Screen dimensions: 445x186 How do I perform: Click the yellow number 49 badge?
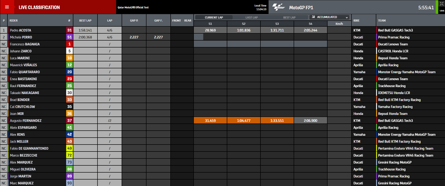click(x=69, y=148)
